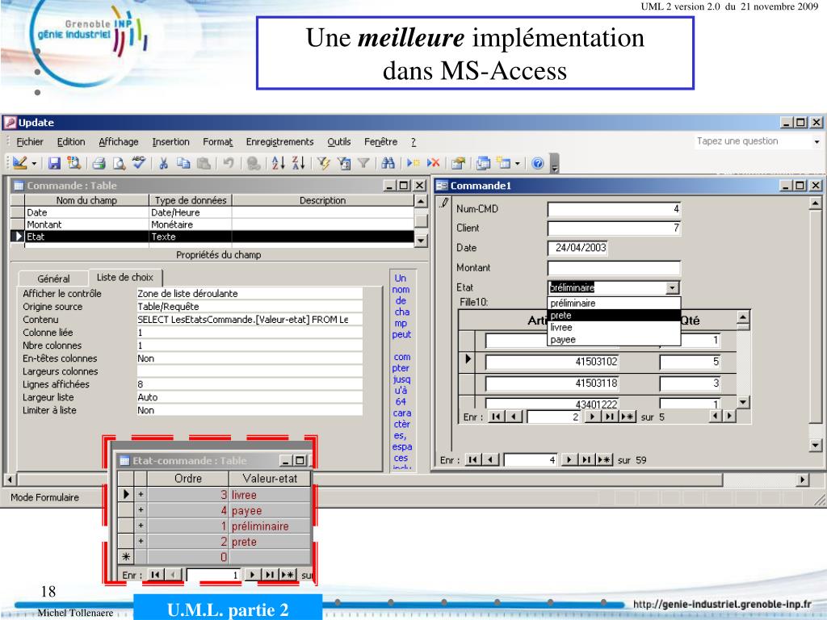Click the blue Help question mark icon
The width and height of the screenshot is (827, 620).
(537, 163)
